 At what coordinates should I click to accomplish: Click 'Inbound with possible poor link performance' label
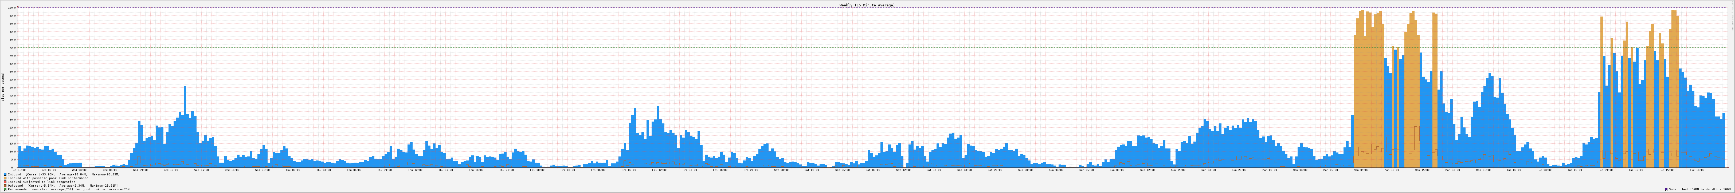pos(48,178)
